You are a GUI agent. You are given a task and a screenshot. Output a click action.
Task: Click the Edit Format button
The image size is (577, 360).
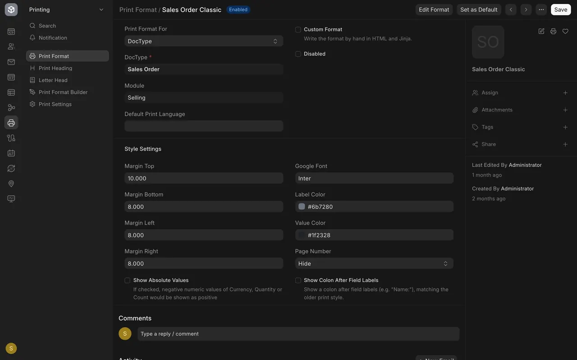[x=434, y=9]
